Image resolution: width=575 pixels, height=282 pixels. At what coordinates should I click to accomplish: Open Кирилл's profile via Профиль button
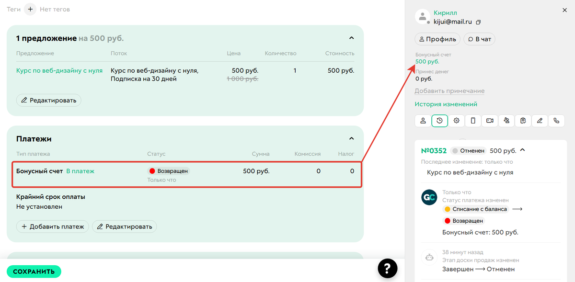point(437,39)
